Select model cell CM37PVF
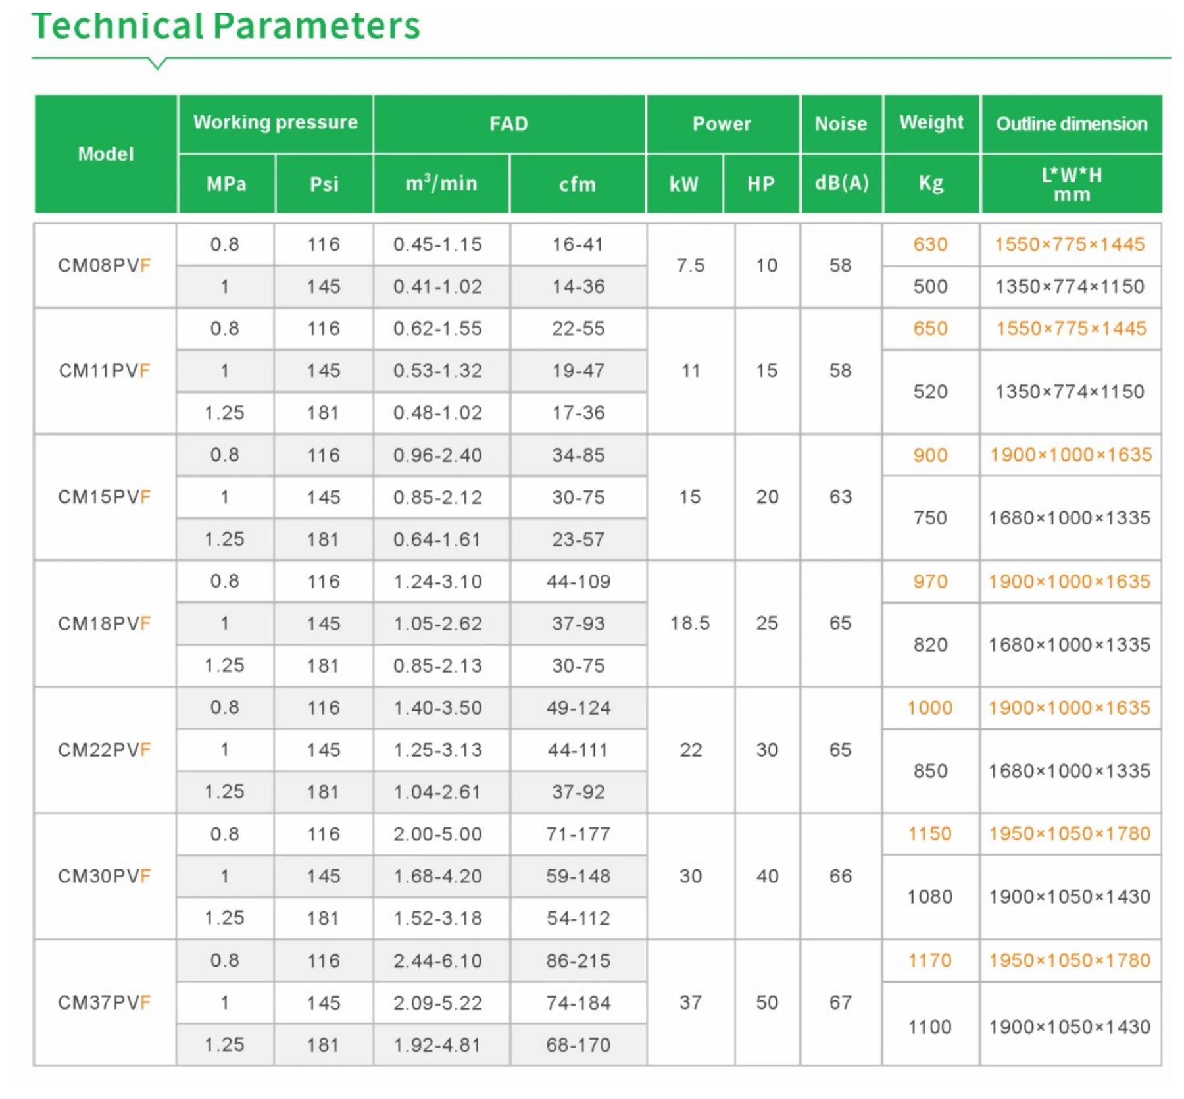 click(105, 1002)
